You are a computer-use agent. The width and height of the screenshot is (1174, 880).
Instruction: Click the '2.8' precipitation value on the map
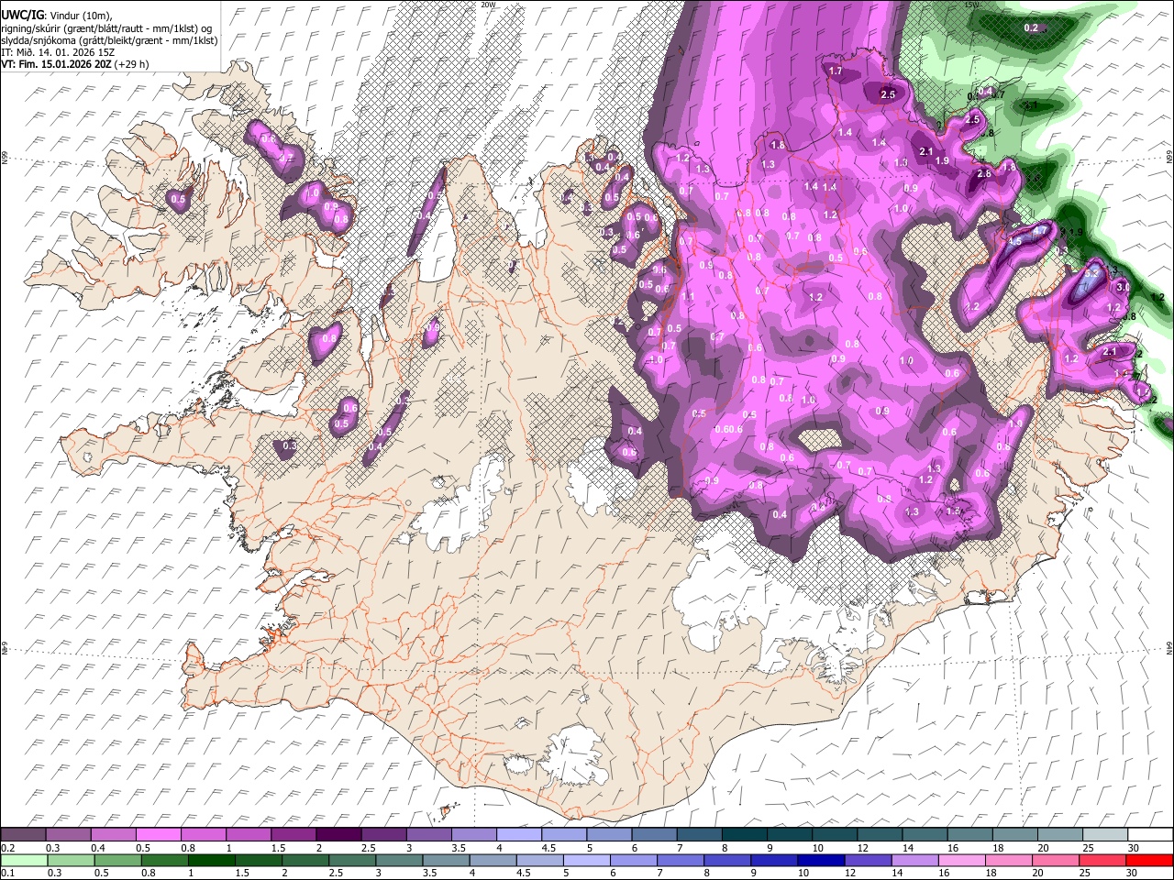pos(984,173)
